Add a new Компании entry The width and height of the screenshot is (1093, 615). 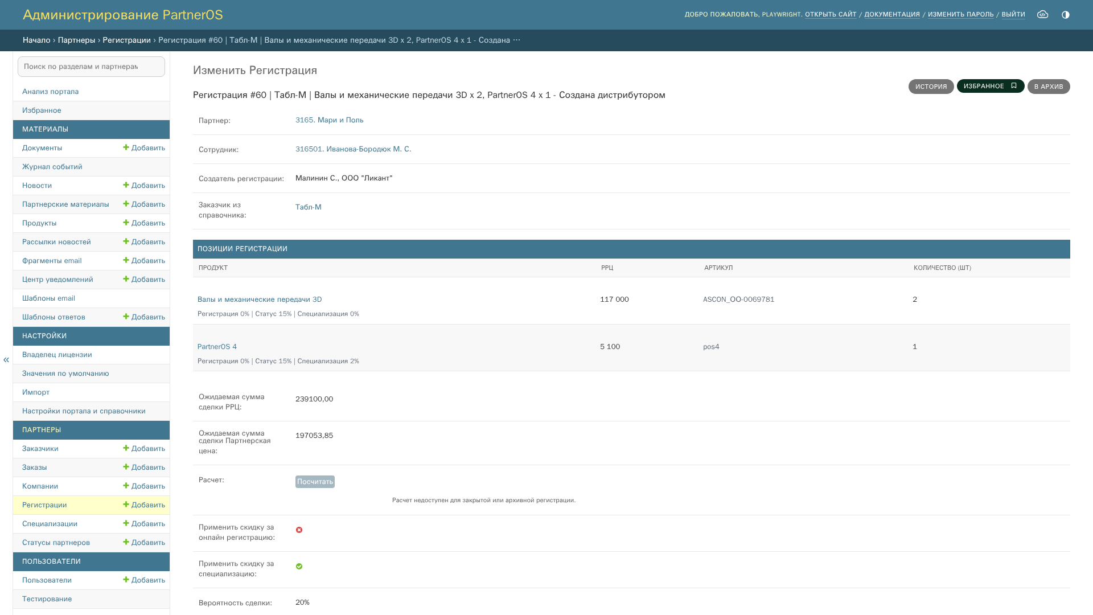click(x=144, y=486)
